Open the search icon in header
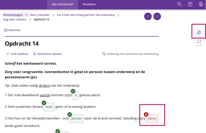This screenshot has height=133, width=206. 180,4
